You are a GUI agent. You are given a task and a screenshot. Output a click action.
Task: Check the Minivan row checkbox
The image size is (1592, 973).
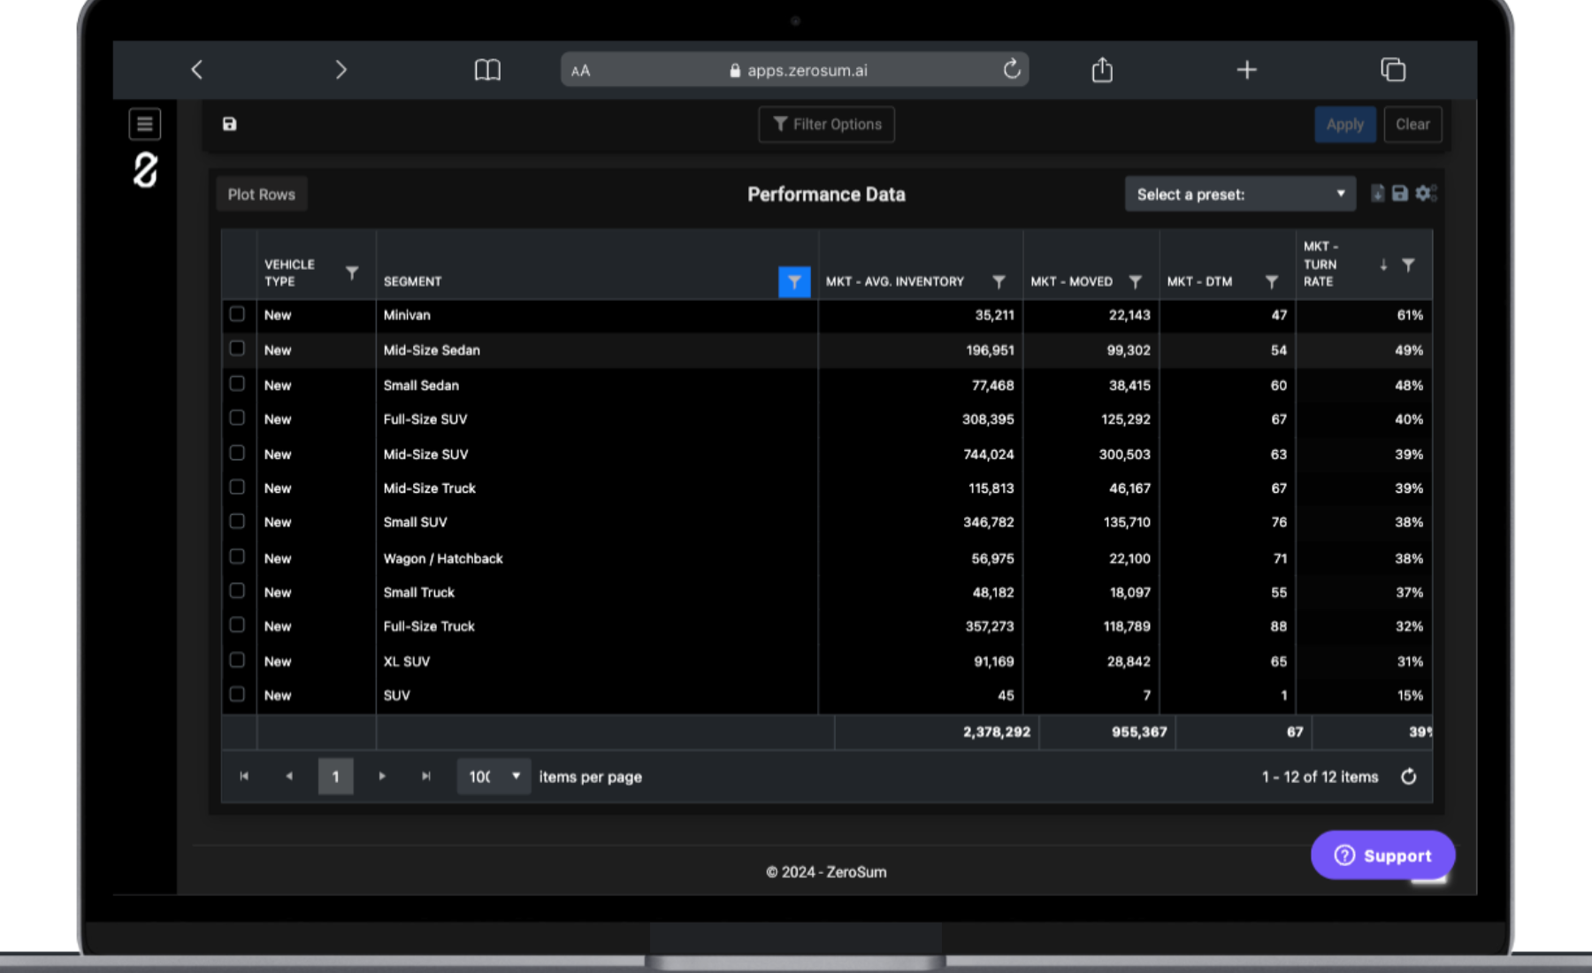pyautogui.click(x=237, y=314)
